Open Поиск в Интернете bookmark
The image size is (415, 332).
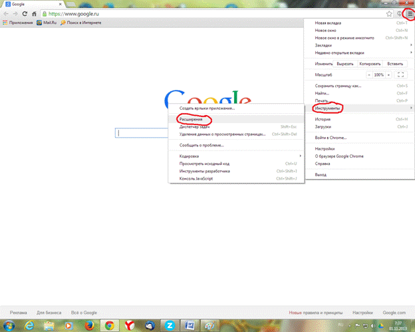pyautogui.click(x=81, y=23)
